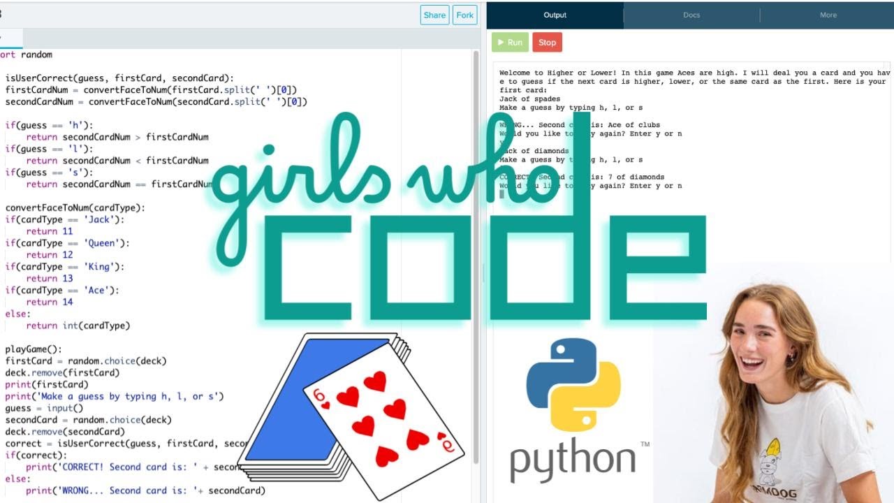The height and width of the screenshot is (503, 894).
Task: Click the 'if(correct):' line
Action: (36, 455)
